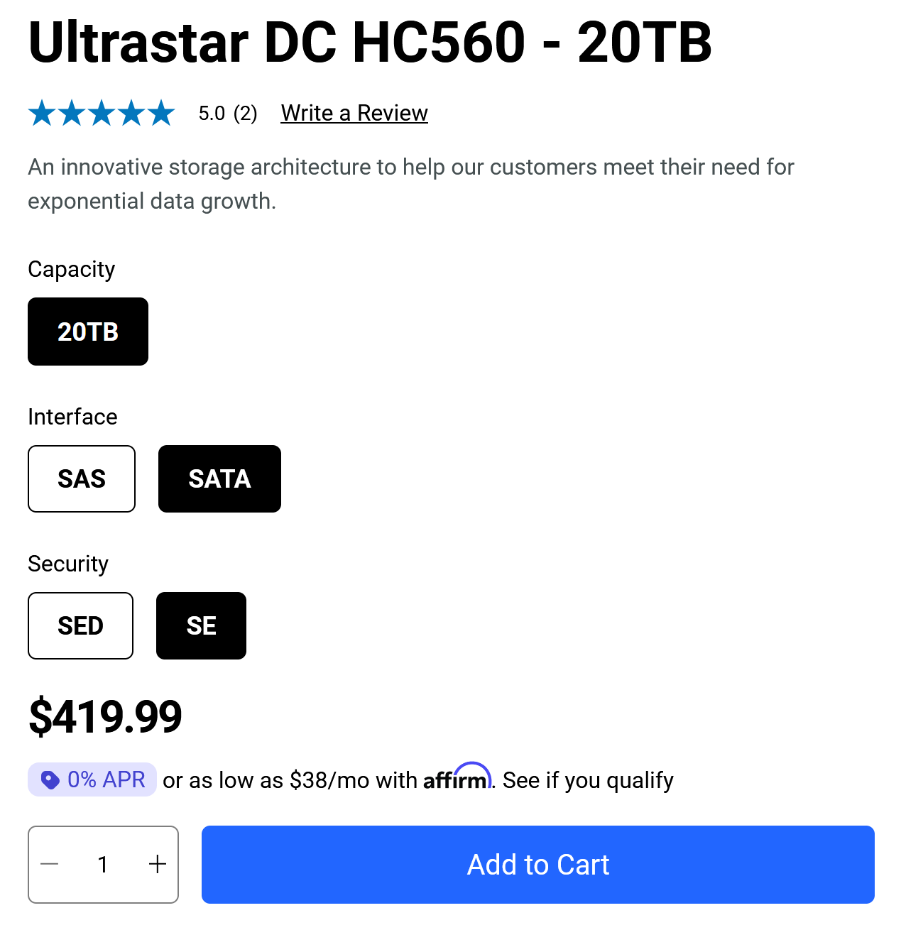Select the SE security option
The height and width of the screenshot is (925, 901).
(201, 625)
